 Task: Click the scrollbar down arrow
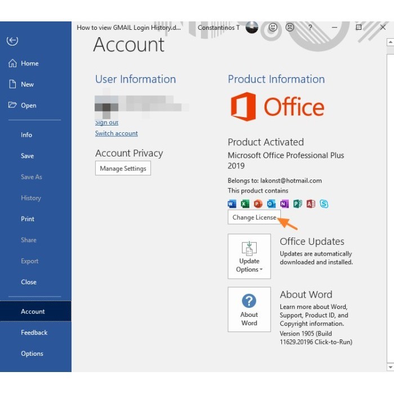click(390, 367)
